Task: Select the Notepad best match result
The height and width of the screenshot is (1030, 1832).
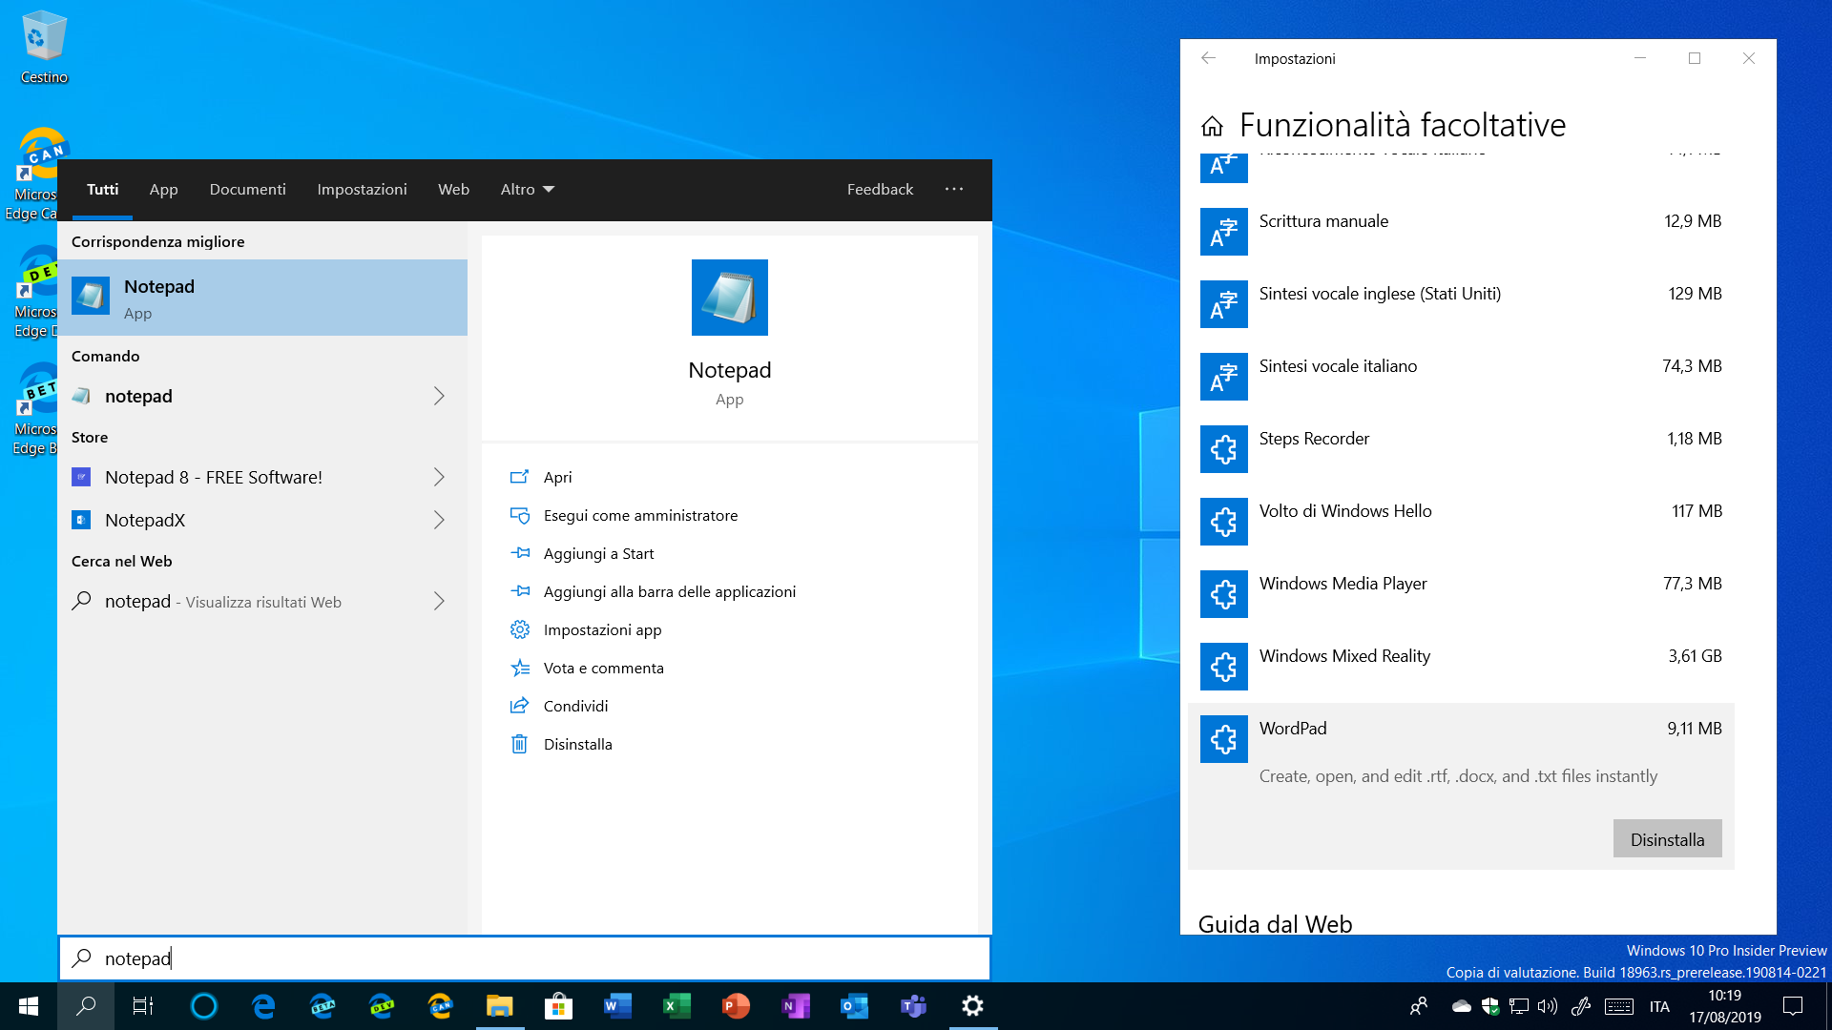Action: [x=262, y=298]
